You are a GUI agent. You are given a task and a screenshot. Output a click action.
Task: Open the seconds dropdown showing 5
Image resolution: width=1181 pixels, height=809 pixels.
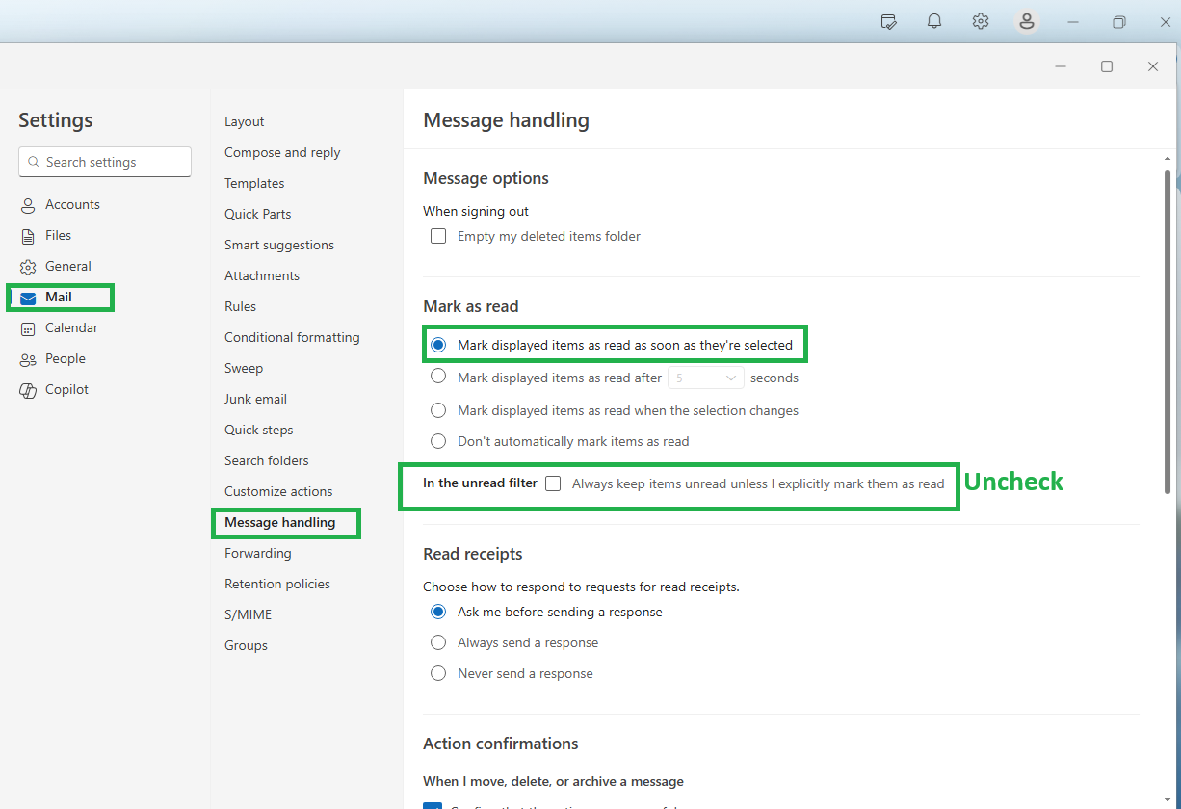tap(706, 378)
